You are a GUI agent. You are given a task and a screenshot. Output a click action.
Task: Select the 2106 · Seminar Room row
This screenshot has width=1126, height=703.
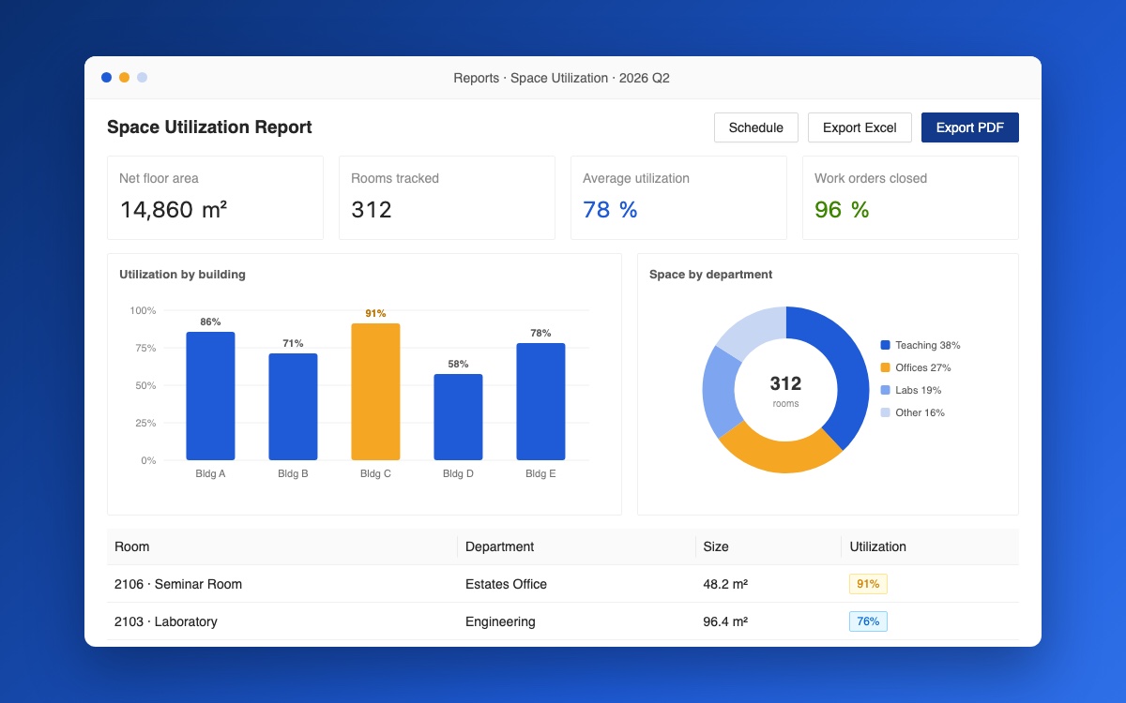click(x=563, y=584)
